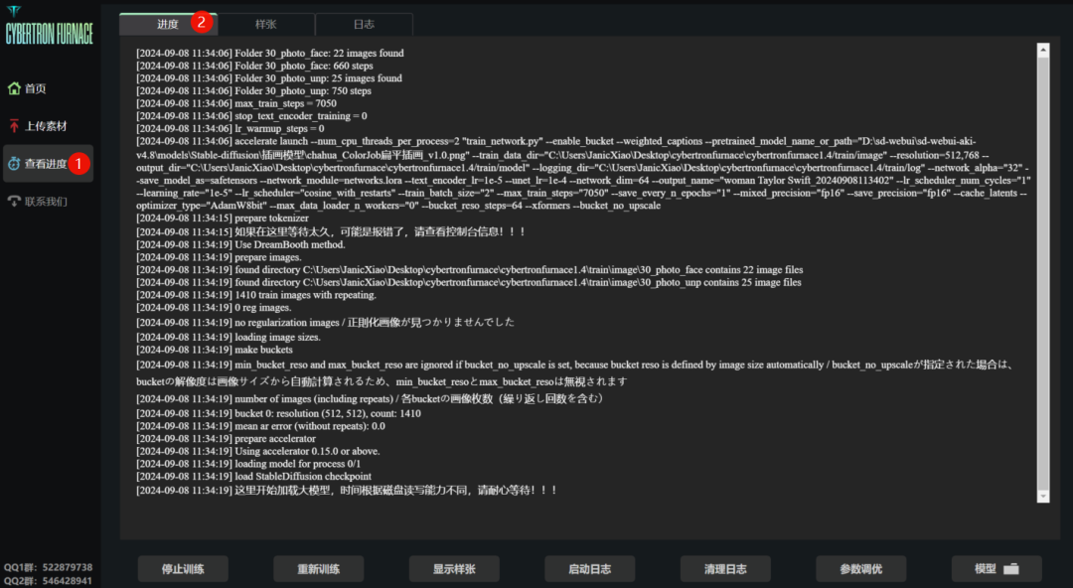Click log line 'lr_warmup_steps = 0'
Viewport: 1073px width, 588px height.
click(x=230, y=129)
